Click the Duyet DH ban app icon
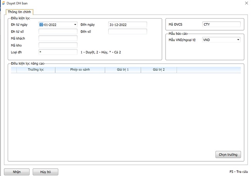 tap(3, 3)
